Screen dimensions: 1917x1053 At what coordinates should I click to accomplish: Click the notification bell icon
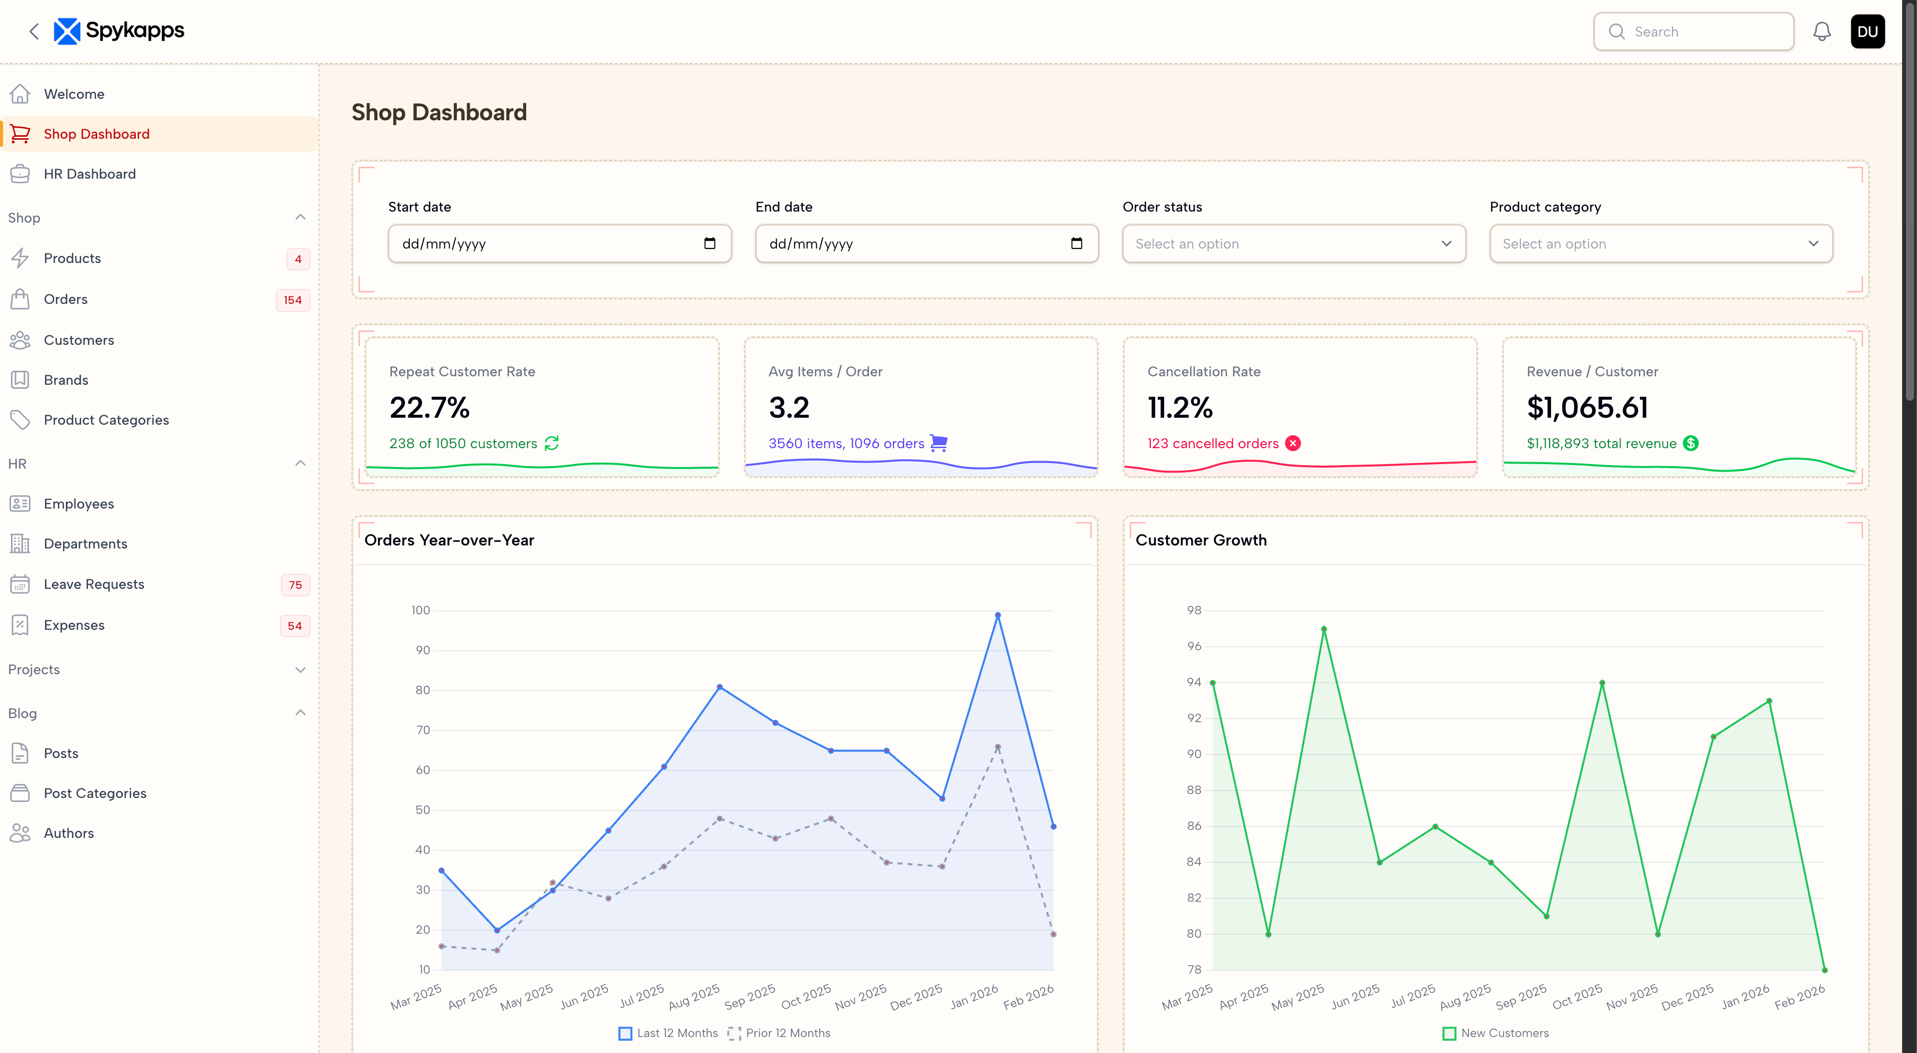[x=1821, y=31]
